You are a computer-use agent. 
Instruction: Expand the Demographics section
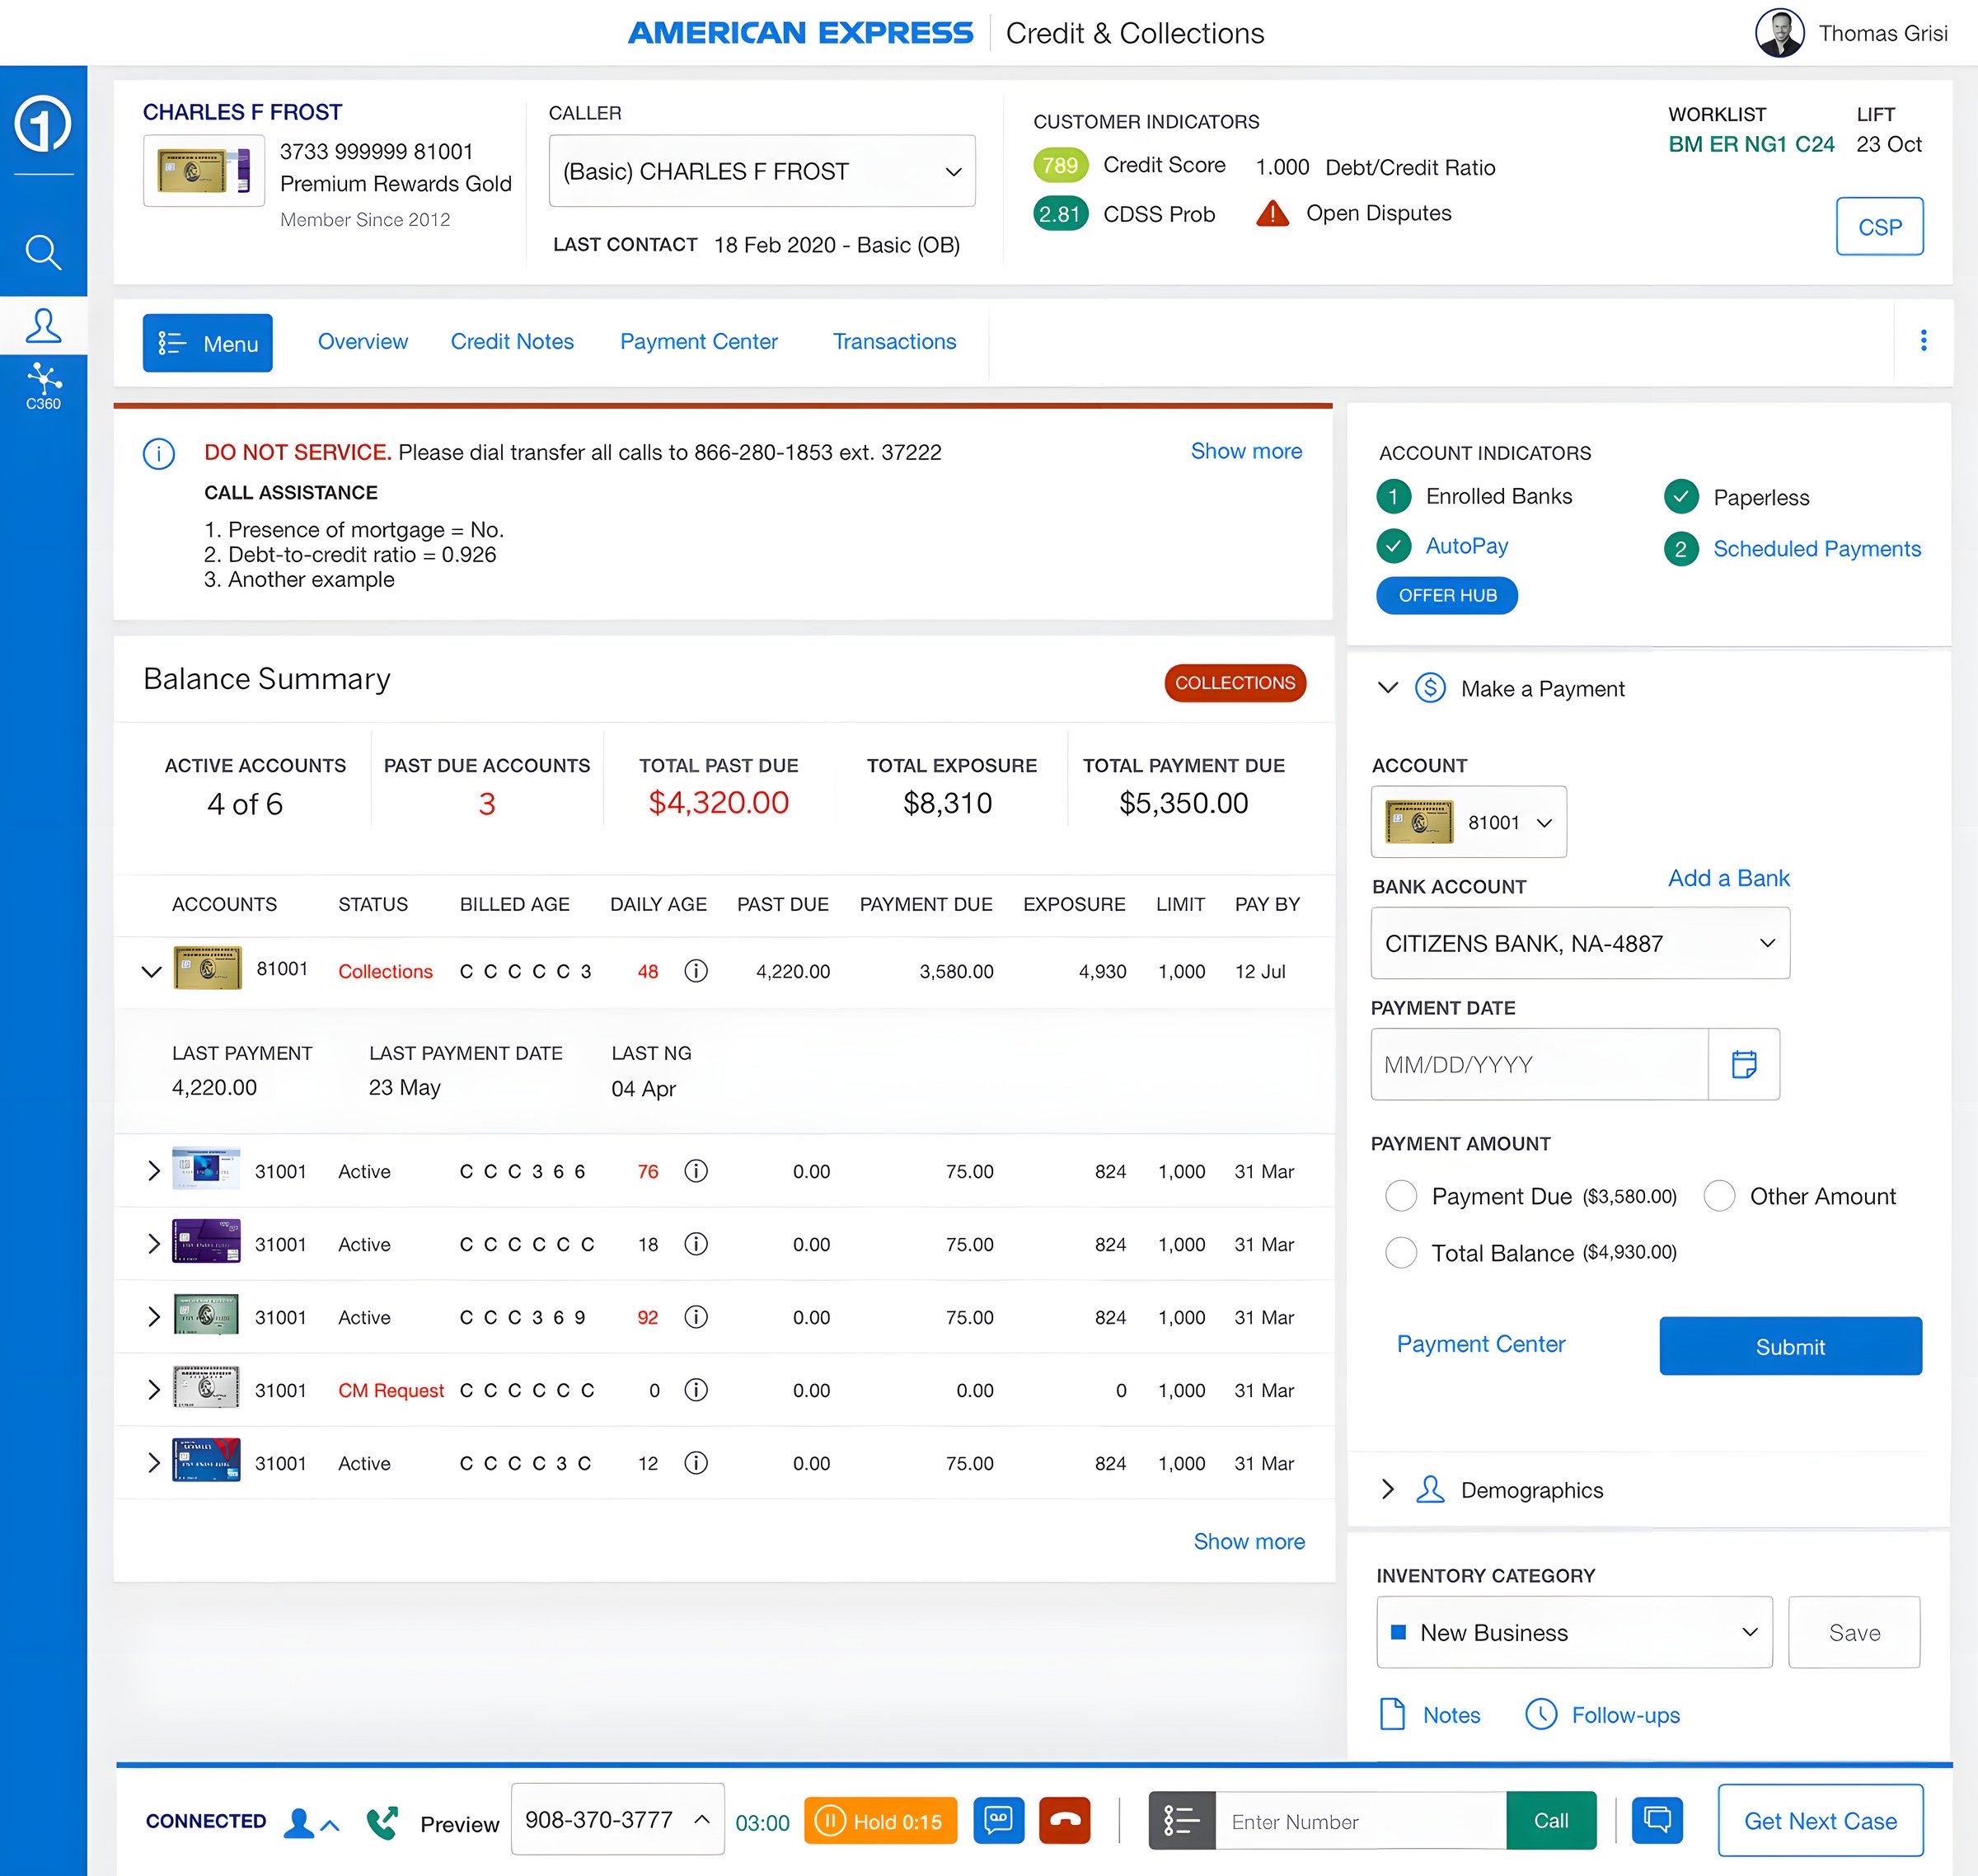tap(1387, 1490)
